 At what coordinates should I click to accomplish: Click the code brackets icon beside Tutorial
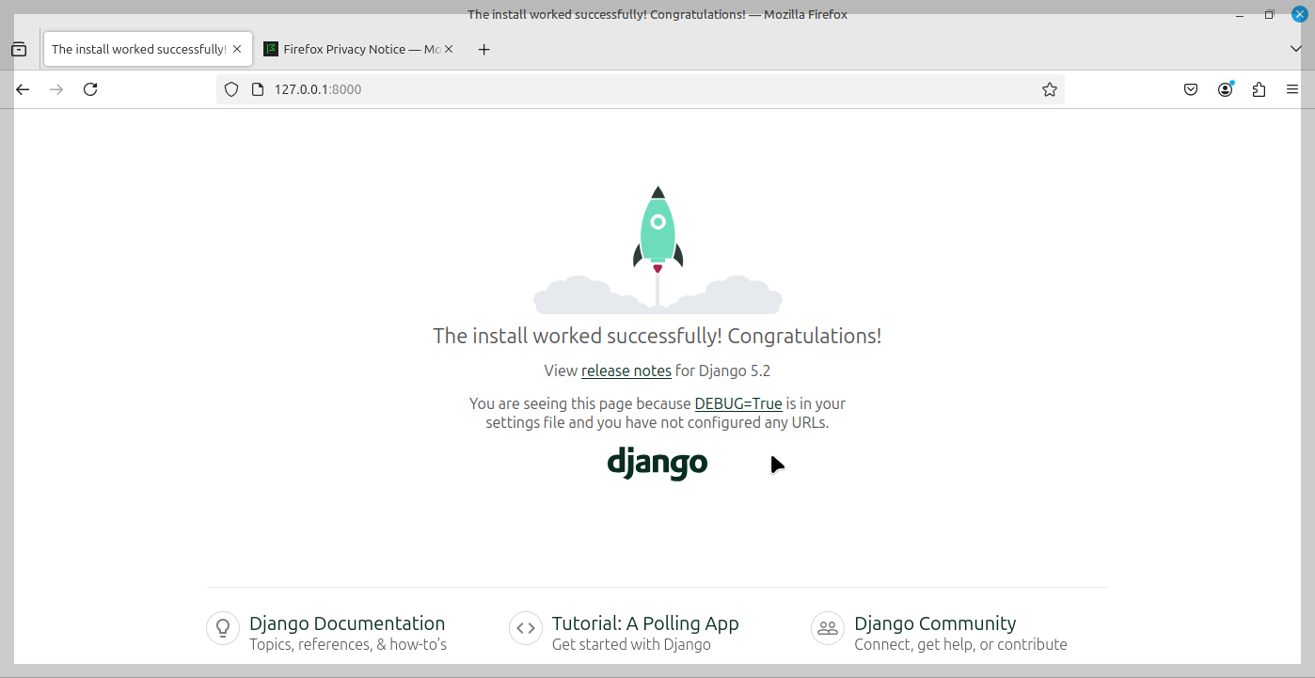tap(526, 628)
